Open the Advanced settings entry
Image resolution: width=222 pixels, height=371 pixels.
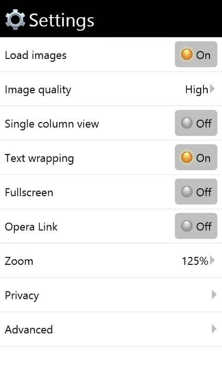[111, 329]
